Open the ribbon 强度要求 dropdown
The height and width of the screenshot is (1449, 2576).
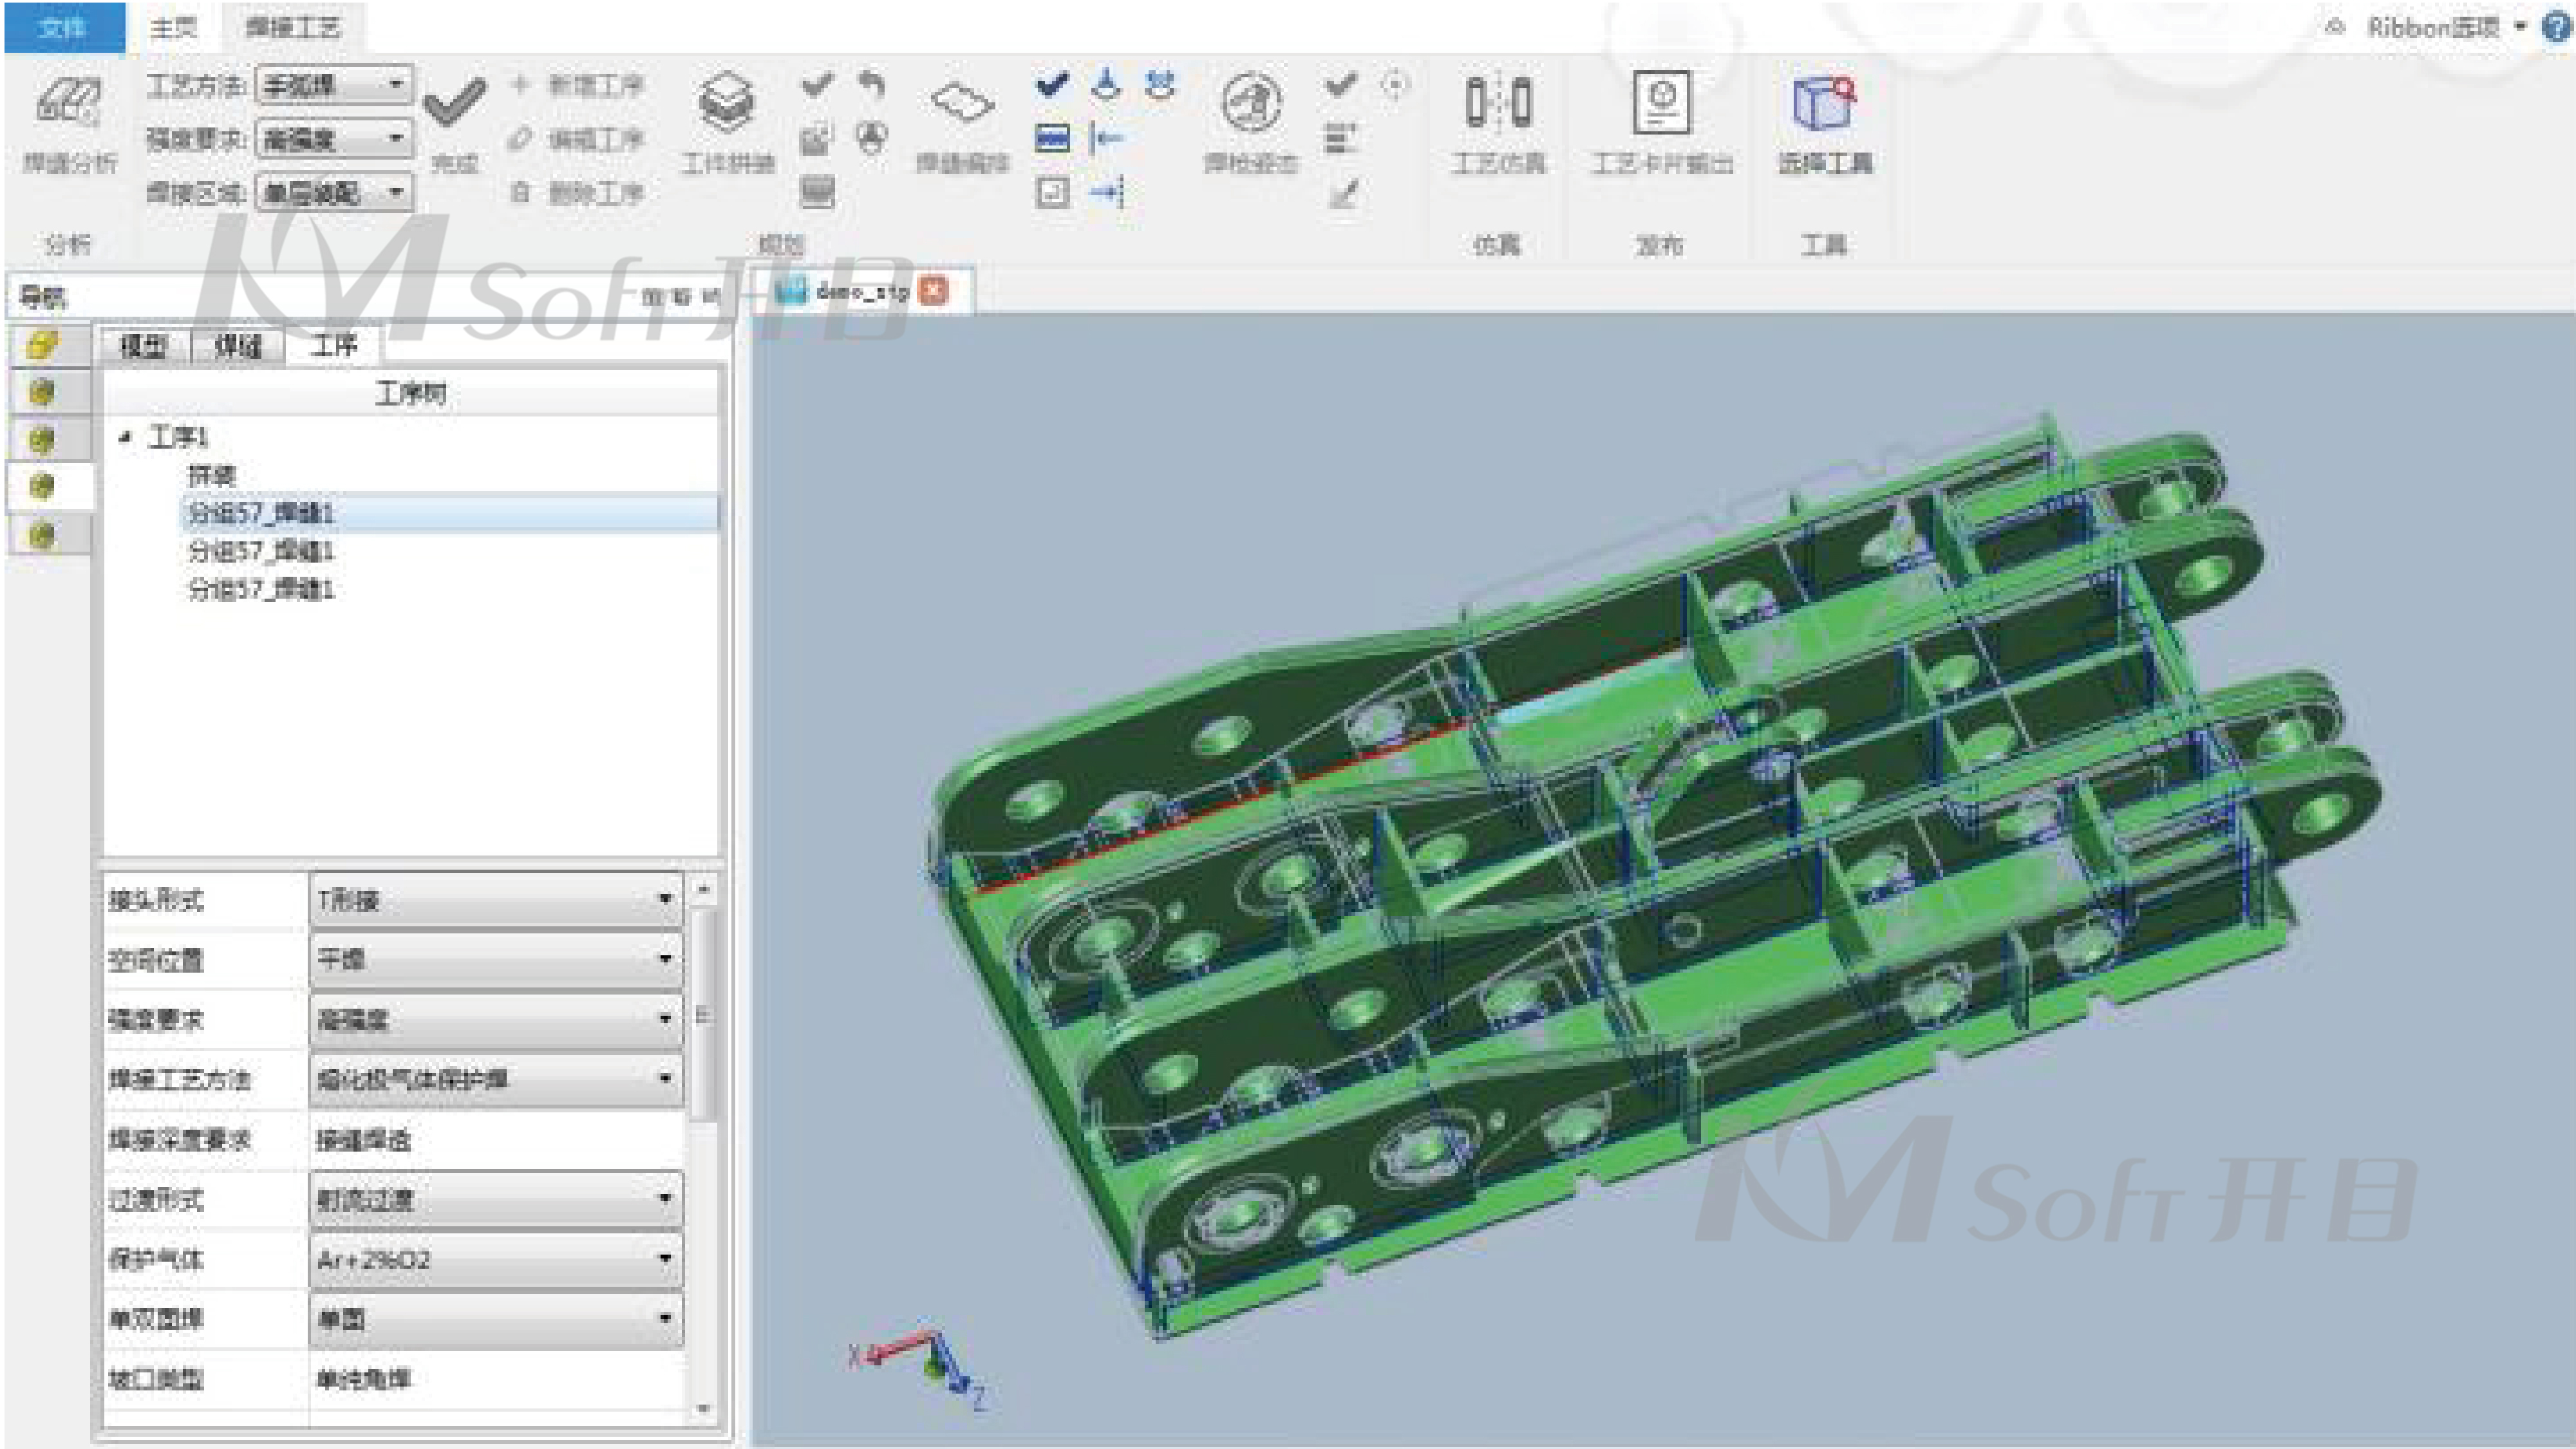pyautogui.click(x=334, y=138)
